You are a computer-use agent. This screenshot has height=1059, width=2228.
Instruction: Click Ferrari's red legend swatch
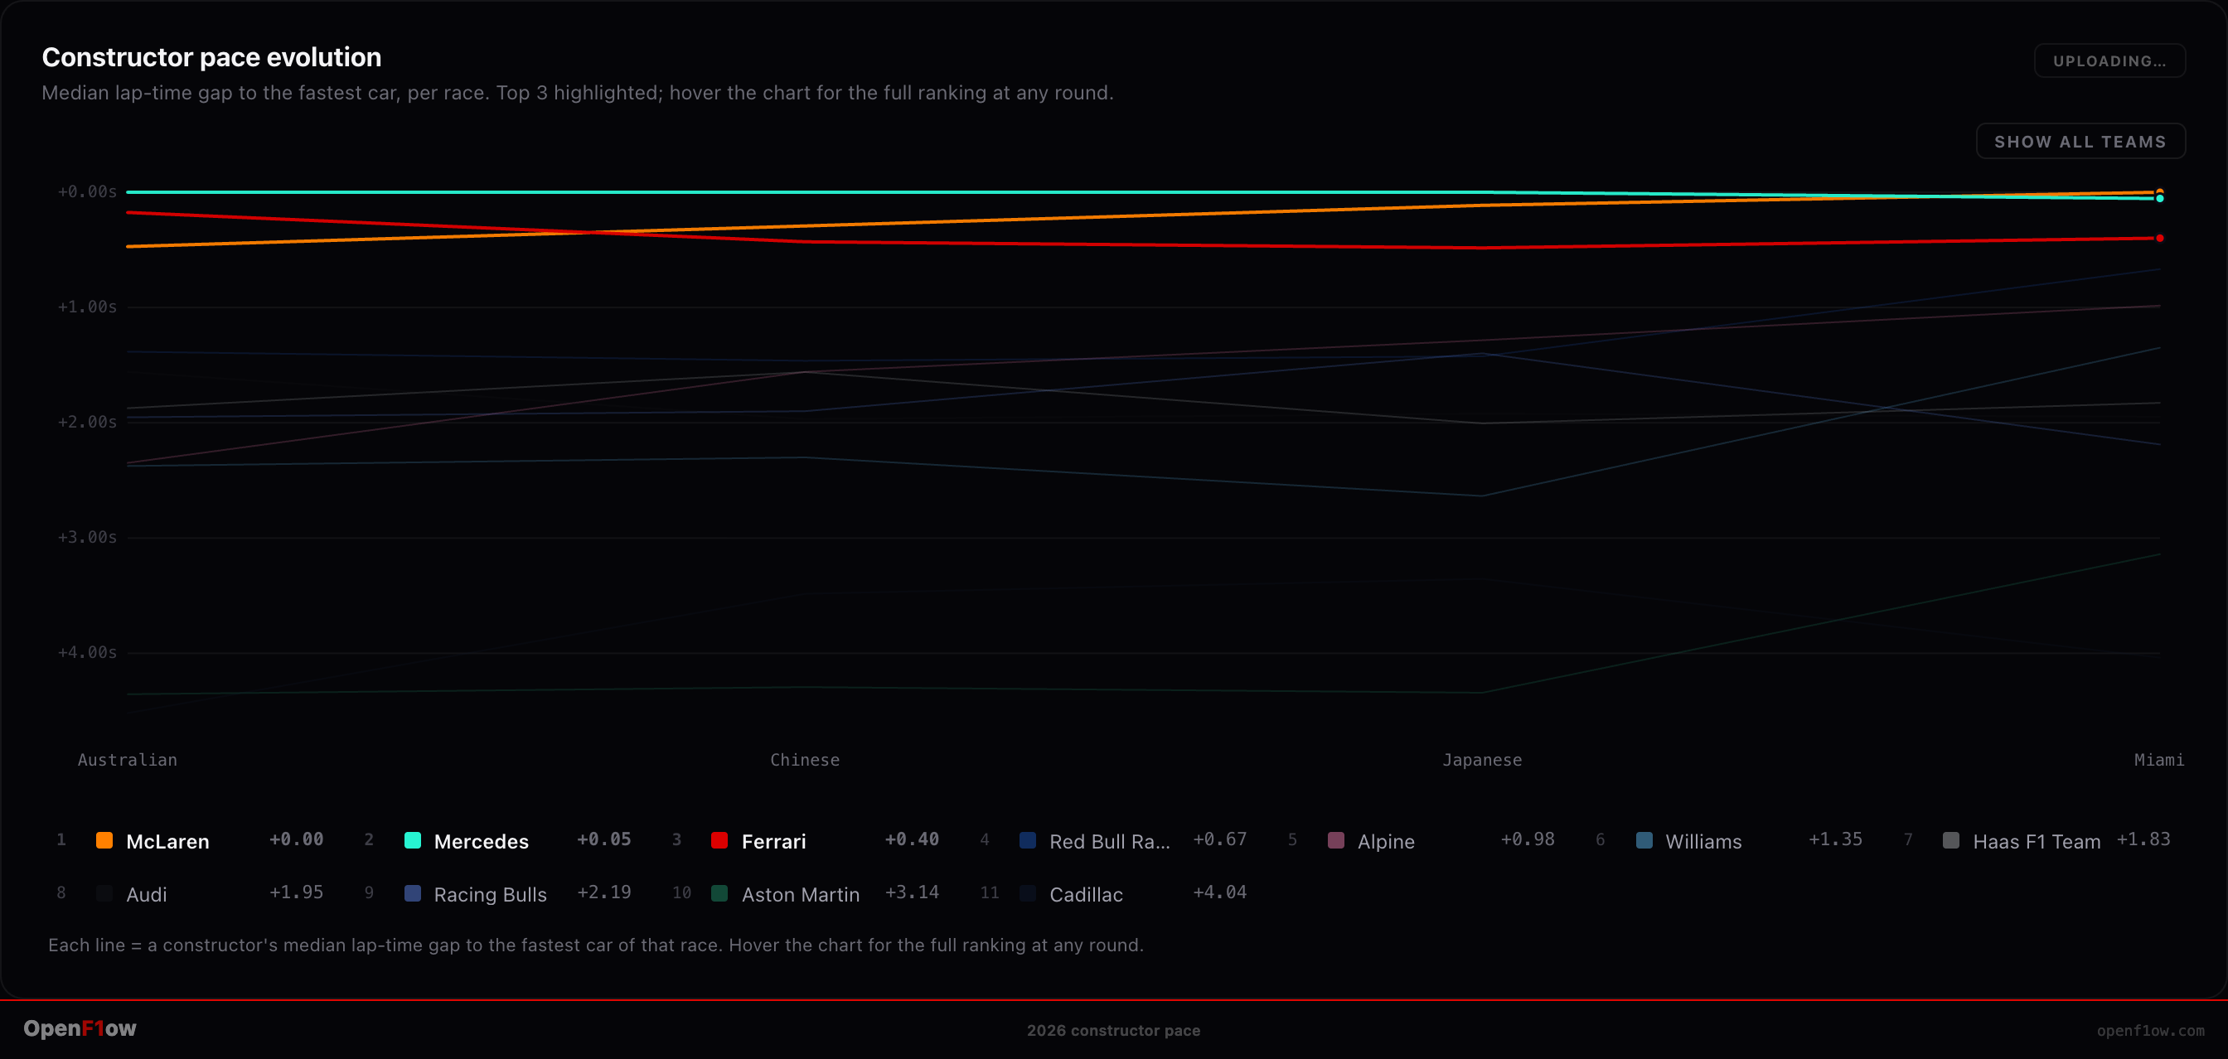719,840
